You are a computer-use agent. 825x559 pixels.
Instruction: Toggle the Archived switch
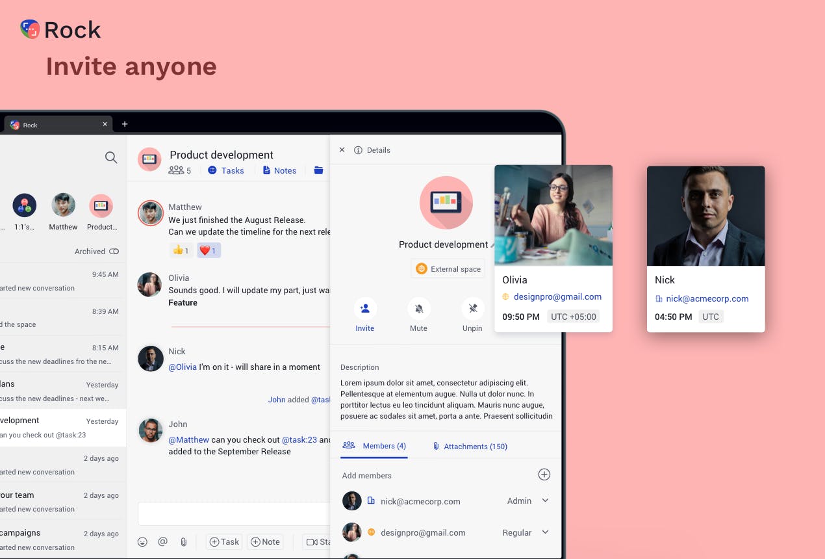point(114,252)
